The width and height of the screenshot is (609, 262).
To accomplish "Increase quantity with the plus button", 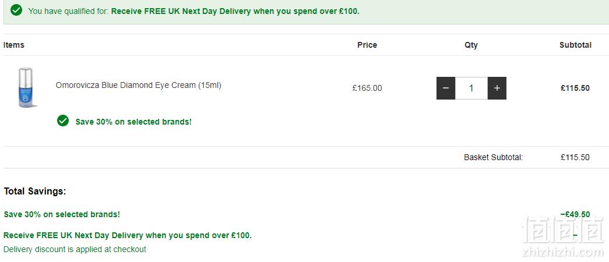I will click(x=497, y=88).
